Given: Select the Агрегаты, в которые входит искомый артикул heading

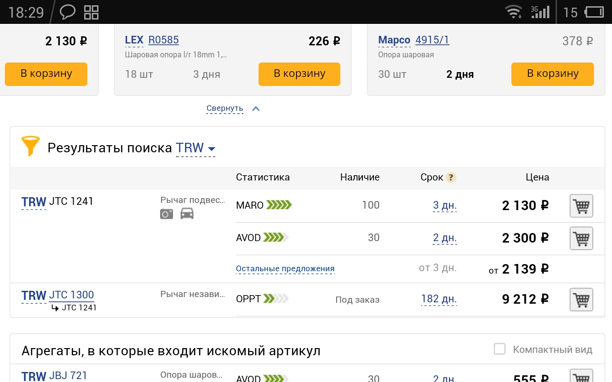Looking at the screenshot, I should [x=171, y=351].
